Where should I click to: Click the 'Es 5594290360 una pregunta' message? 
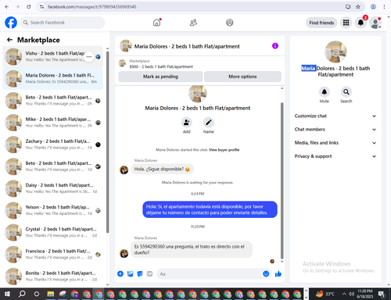pos(192,249)
